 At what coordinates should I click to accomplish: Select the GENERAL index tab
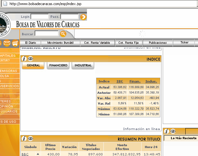[33, 65]
